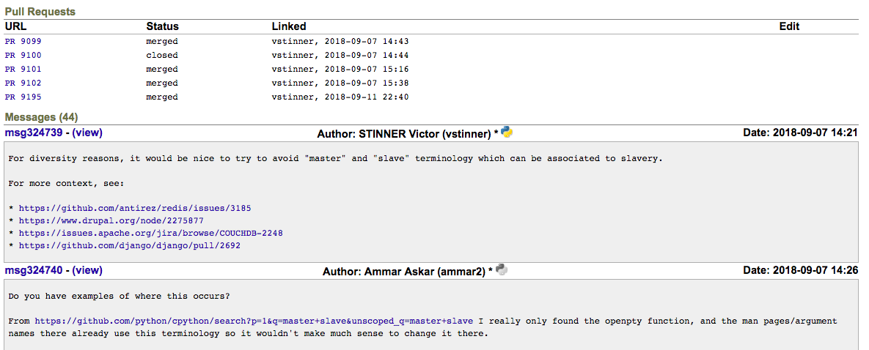Click the Pull Requests section heading
This screenshot has height=350, width=869.
click(40, 12)
